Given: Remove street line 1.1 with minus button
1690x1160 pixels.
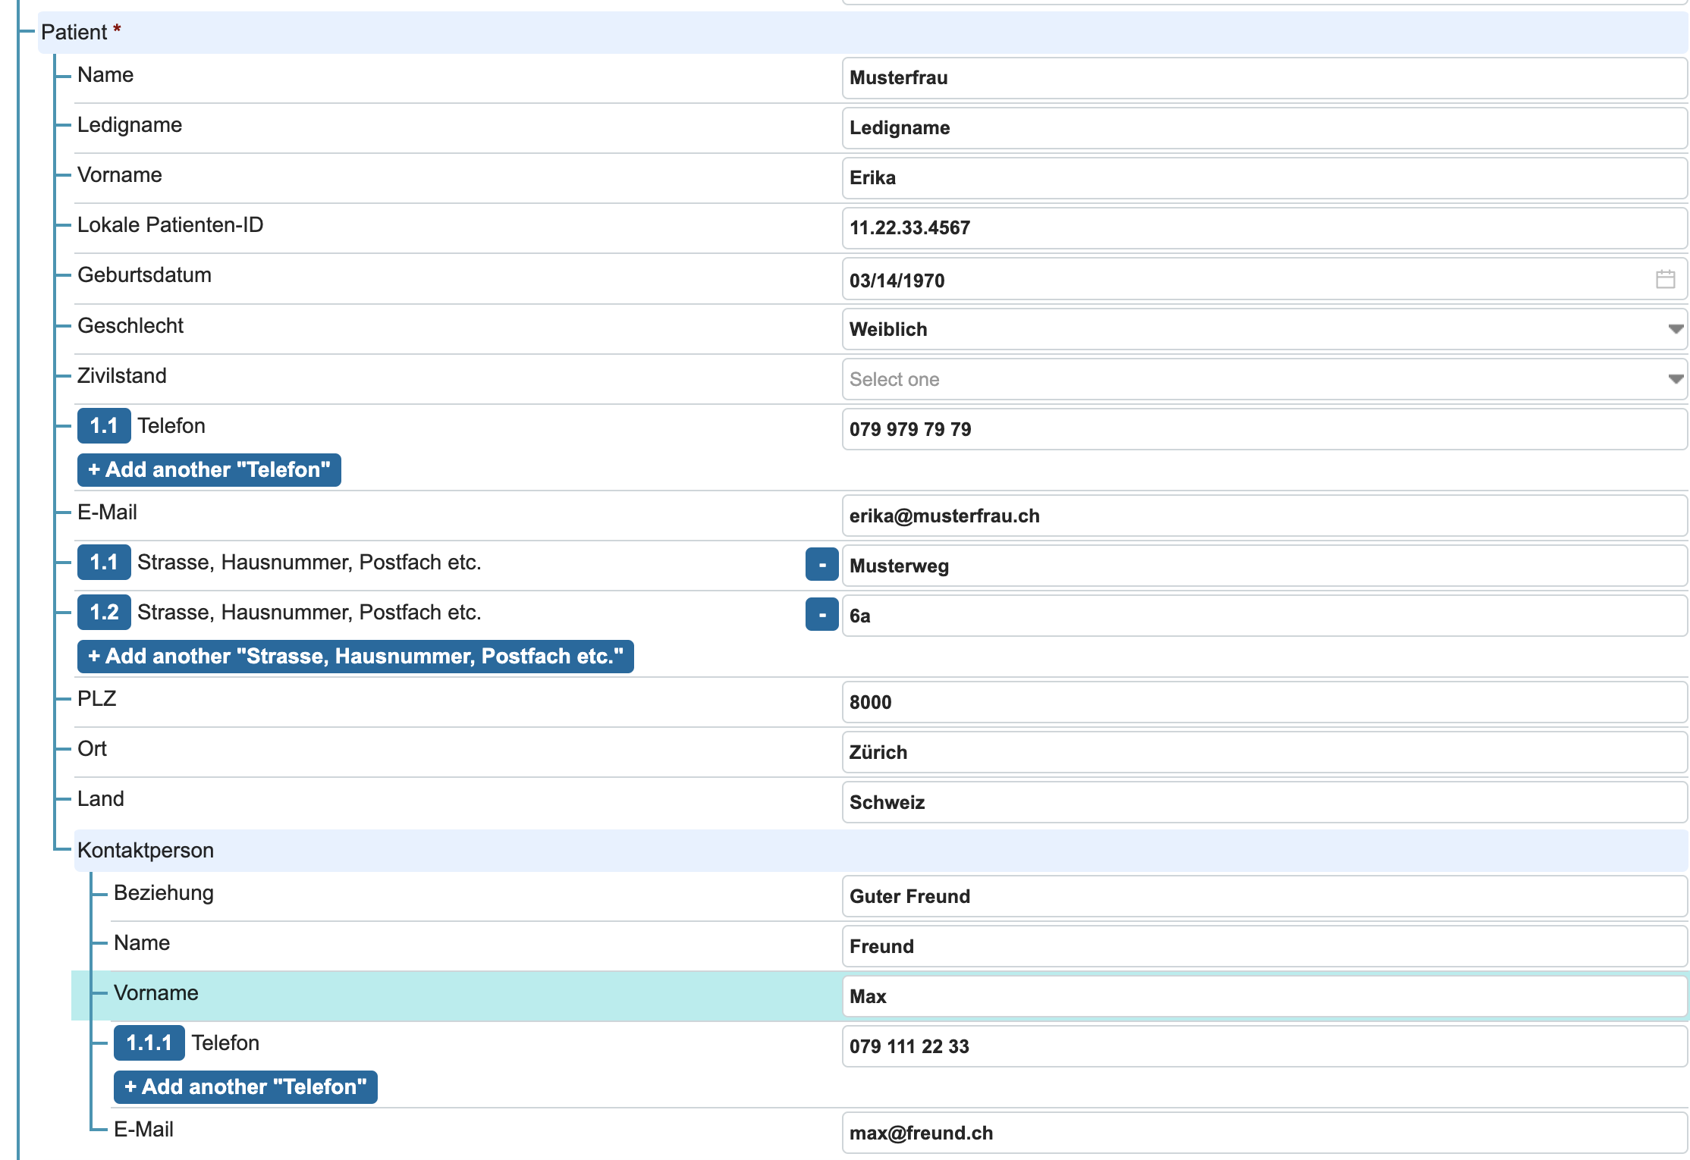Looking at the screenshot, I should 821,564.
